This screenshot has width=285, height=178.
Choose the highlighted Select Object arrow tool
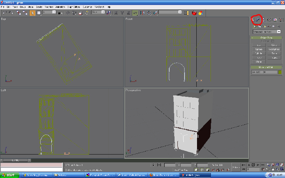tap(32, 13)
